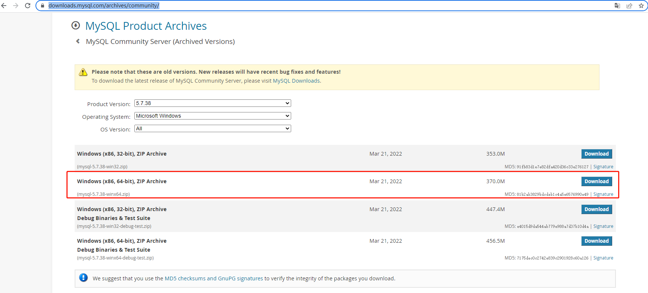Click the Windows (x86, 32-bit), ZIP Archive title above mysql-5.7.38-win32.zip
Screen dimensions: 648x293
(122, 154)
